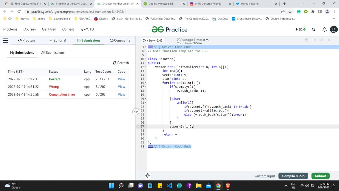
Task: Show hidden system tray icons
Action: [x=286, y=186]
